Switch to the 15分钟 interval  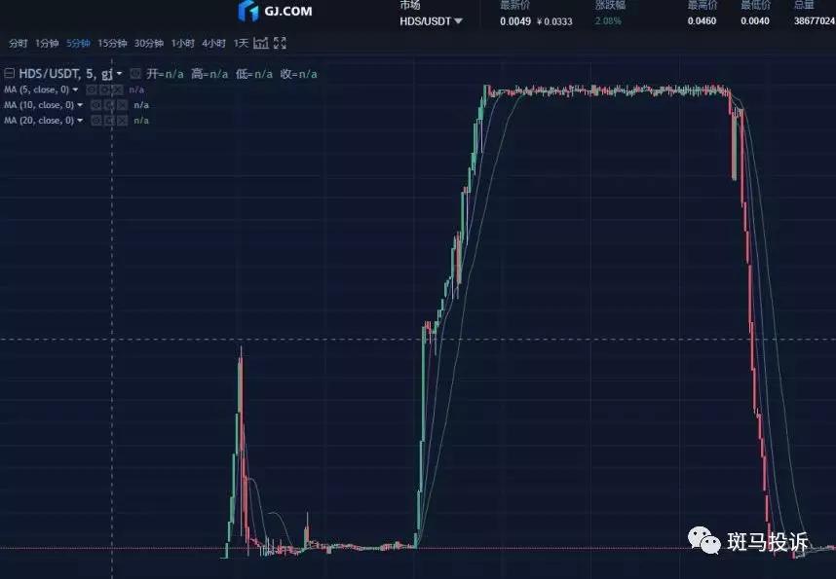point(112,43)
